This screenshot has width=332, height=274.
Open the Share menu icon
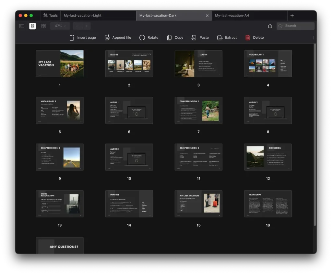270,26
